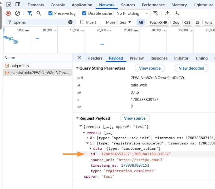Collapse the root payload object
This screenshot has width=215, height=189.
click(x=81, y=126)
